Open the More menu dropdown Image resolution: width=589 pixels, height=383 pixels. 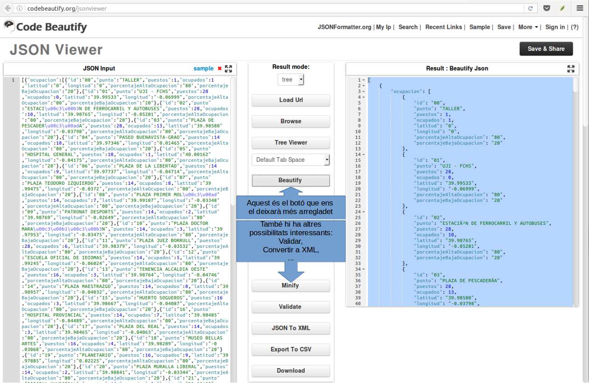click(x=528, y=27)
